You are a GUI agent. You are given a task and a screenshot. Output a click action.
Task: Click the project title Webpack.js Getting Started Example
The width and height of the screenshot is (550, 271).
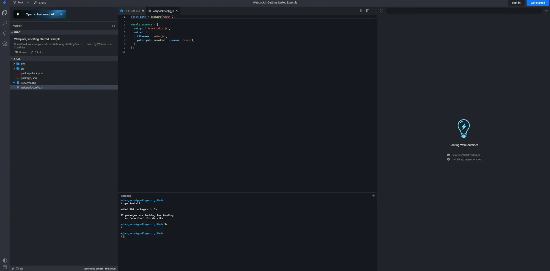(x=37, y=39)
